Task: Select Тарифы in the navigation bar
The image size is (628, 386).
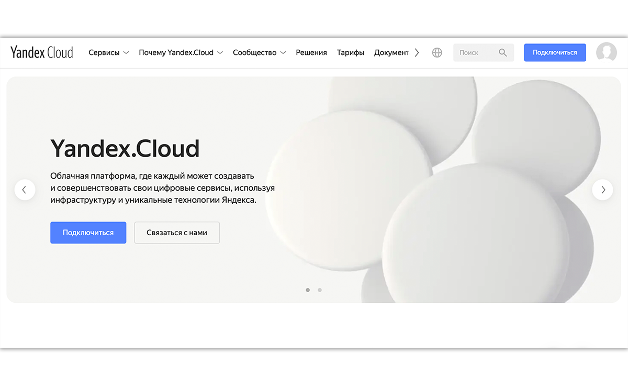Action: (350, 52)
